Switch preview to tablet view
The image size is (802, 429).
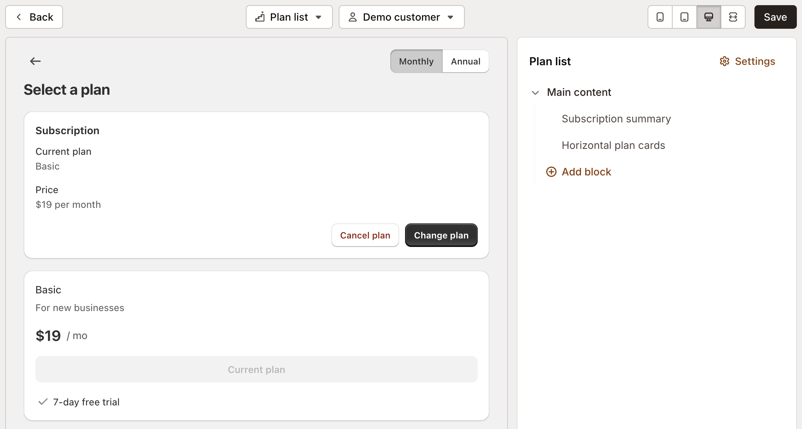tap(684, 17)
